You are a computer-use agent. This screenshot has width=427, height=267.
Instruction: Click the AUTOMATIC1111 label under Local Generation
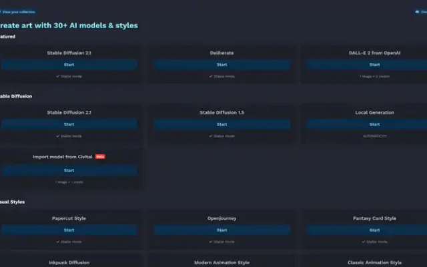374,136
